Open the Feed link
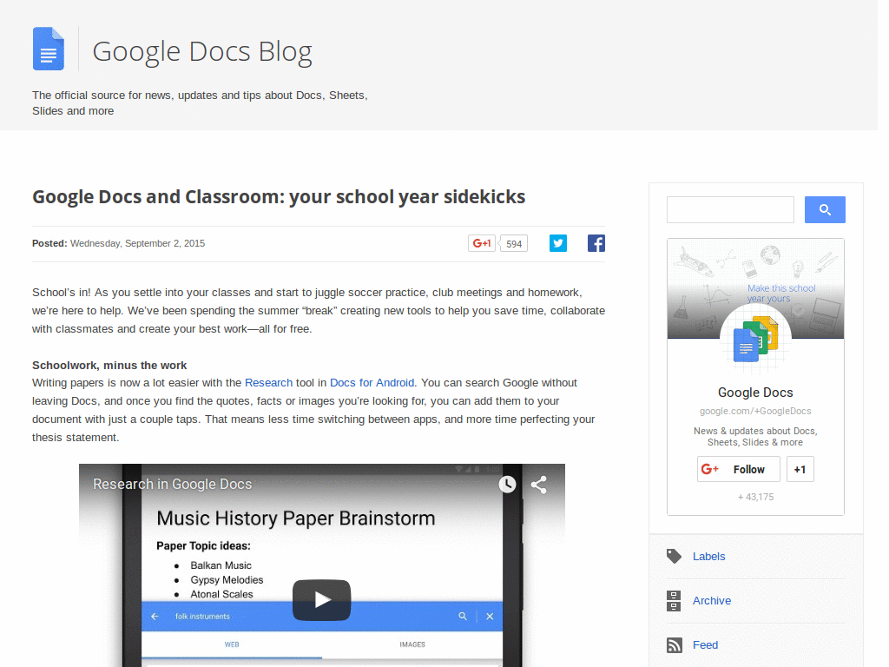 click(x=705, y=645)
